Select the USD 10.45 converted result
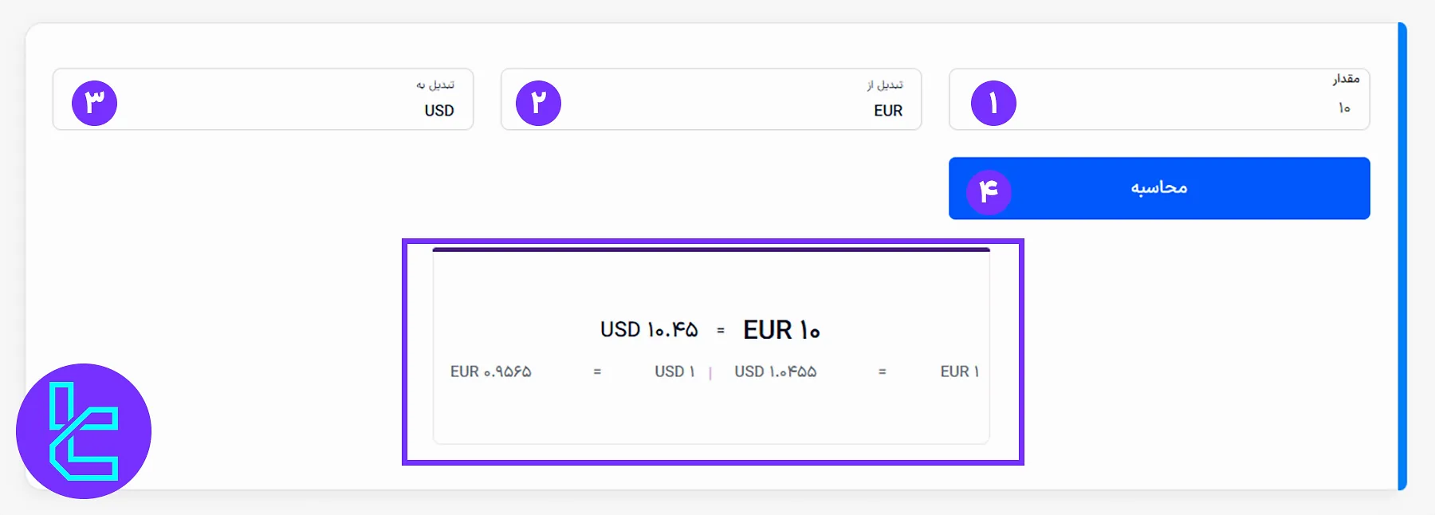This screenshot has height=515, width=1435. pyautogui.click(x=649, y=330)
